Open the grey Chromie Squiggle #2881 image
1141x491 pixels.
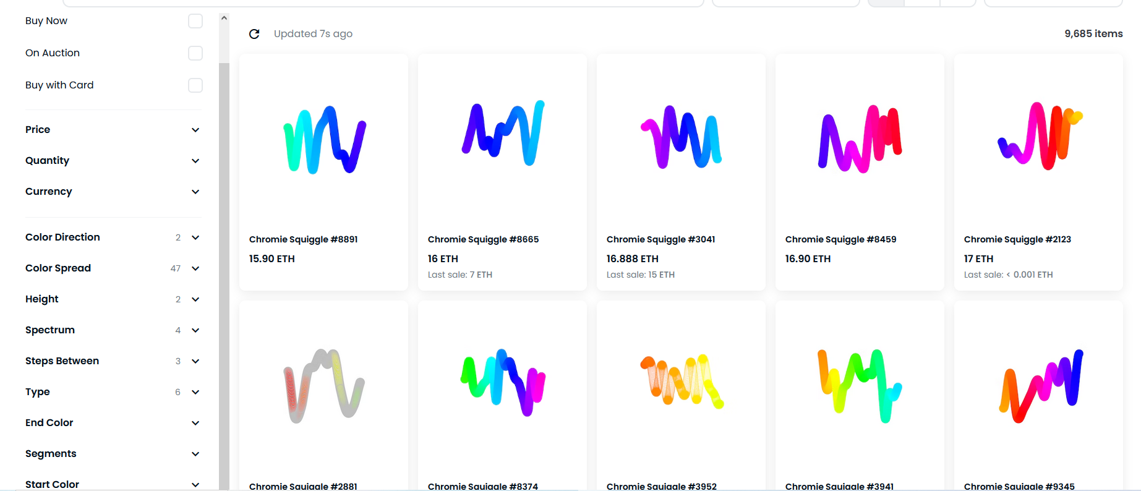[324, 386]
